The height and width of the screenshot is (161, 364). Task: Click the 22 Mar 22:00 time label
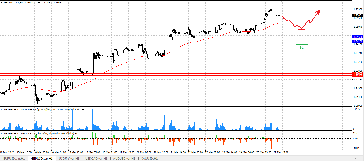coord(212,152)
